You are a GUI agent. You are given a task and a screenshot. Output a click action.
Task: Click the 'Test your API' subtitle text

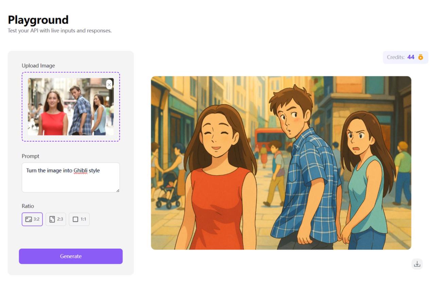pyautogui.click(x=59, y=31)
